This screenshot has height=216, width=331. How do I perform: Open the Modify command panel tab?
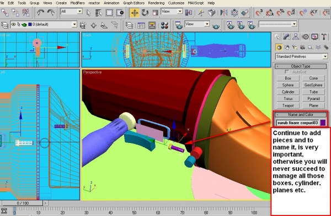coord(286,37)
